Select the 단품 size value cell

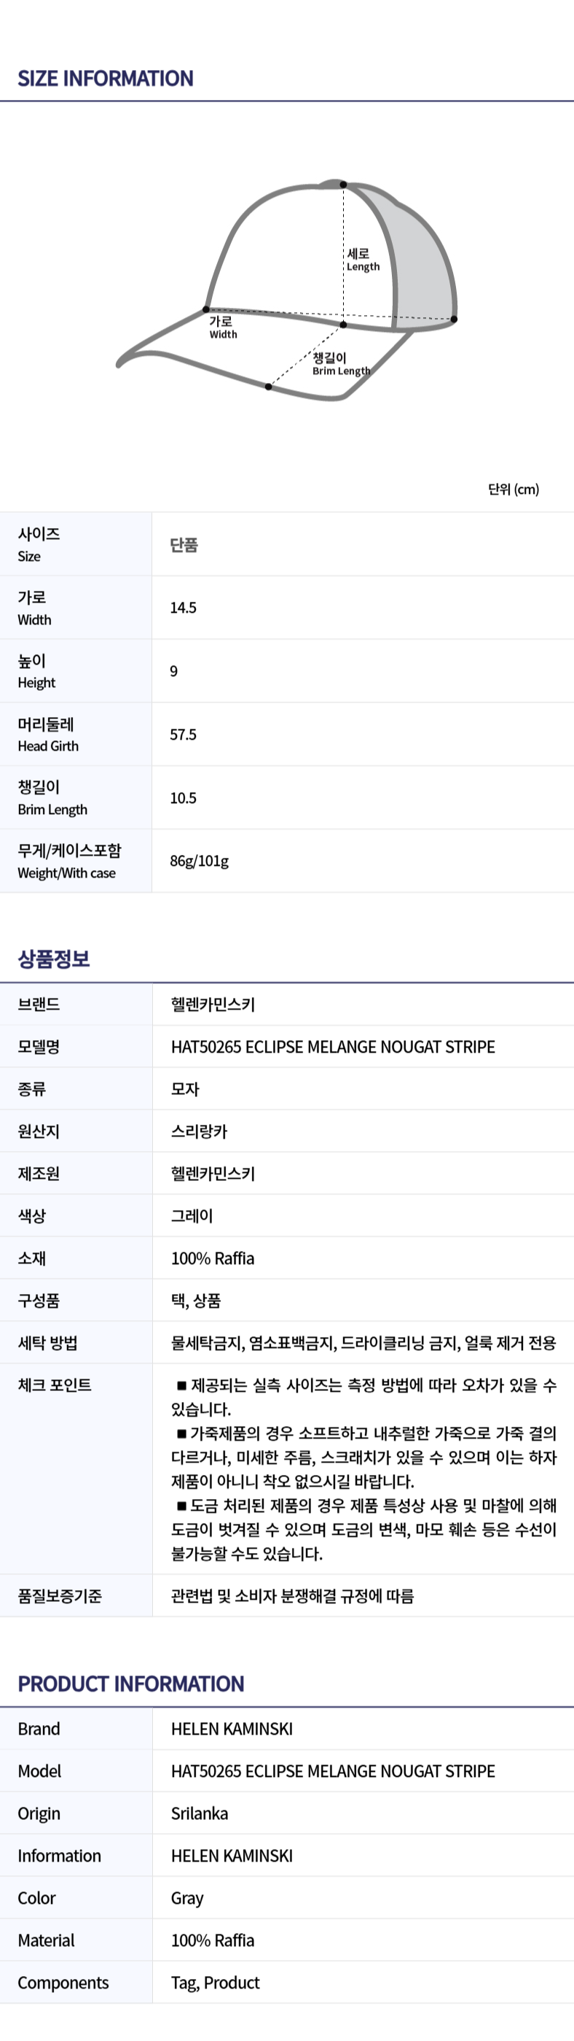click(184, 544)
